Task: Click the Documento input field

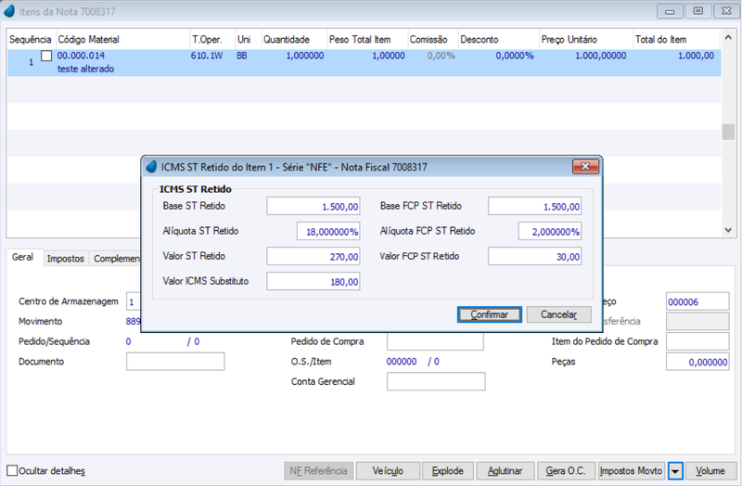Action: (x=175, y=362)
